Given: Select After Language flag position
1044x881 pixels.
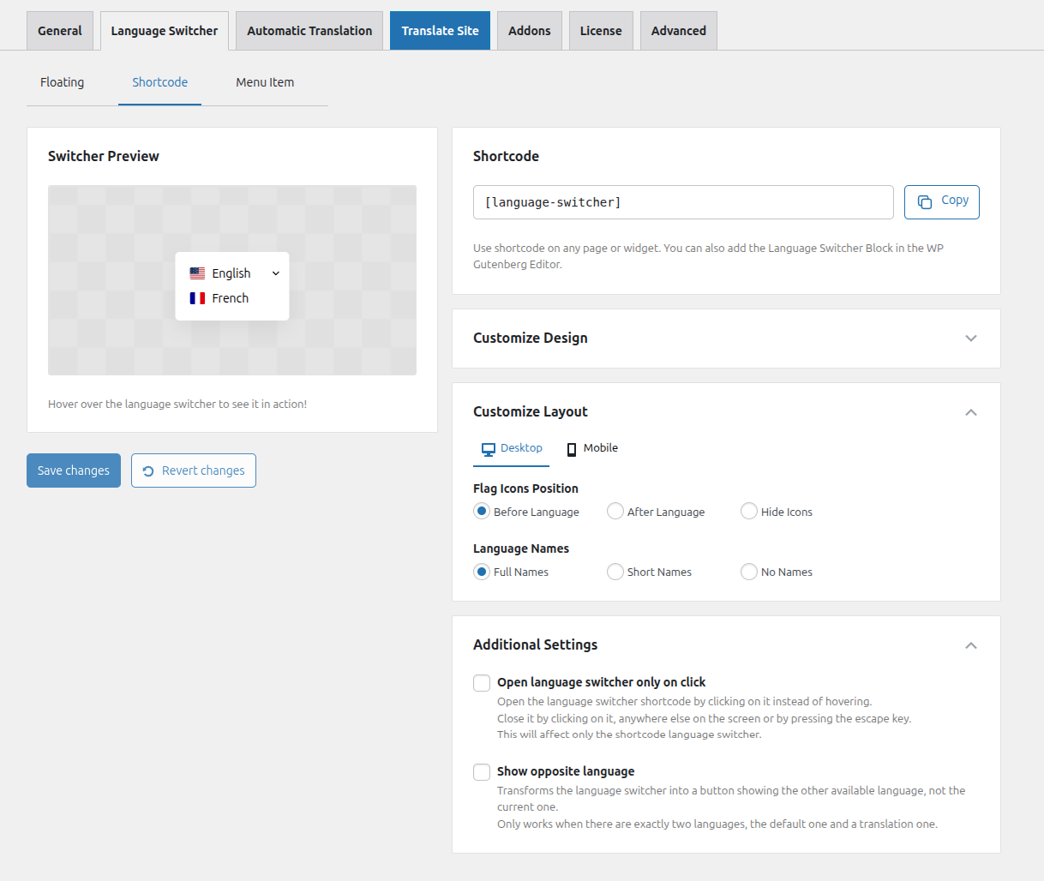Looking at the screenshot, I should [615, 511].
